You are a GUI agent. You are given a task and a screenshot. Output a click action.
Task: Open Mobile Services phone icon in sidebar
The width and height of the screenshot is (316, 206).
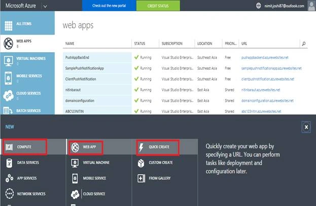tap(8, 78)
